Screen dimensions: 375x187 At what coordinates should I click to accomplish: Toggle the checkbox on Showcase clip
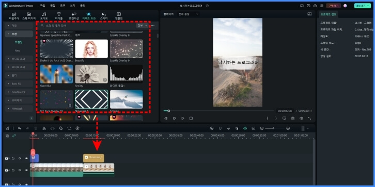pos(86,158)
